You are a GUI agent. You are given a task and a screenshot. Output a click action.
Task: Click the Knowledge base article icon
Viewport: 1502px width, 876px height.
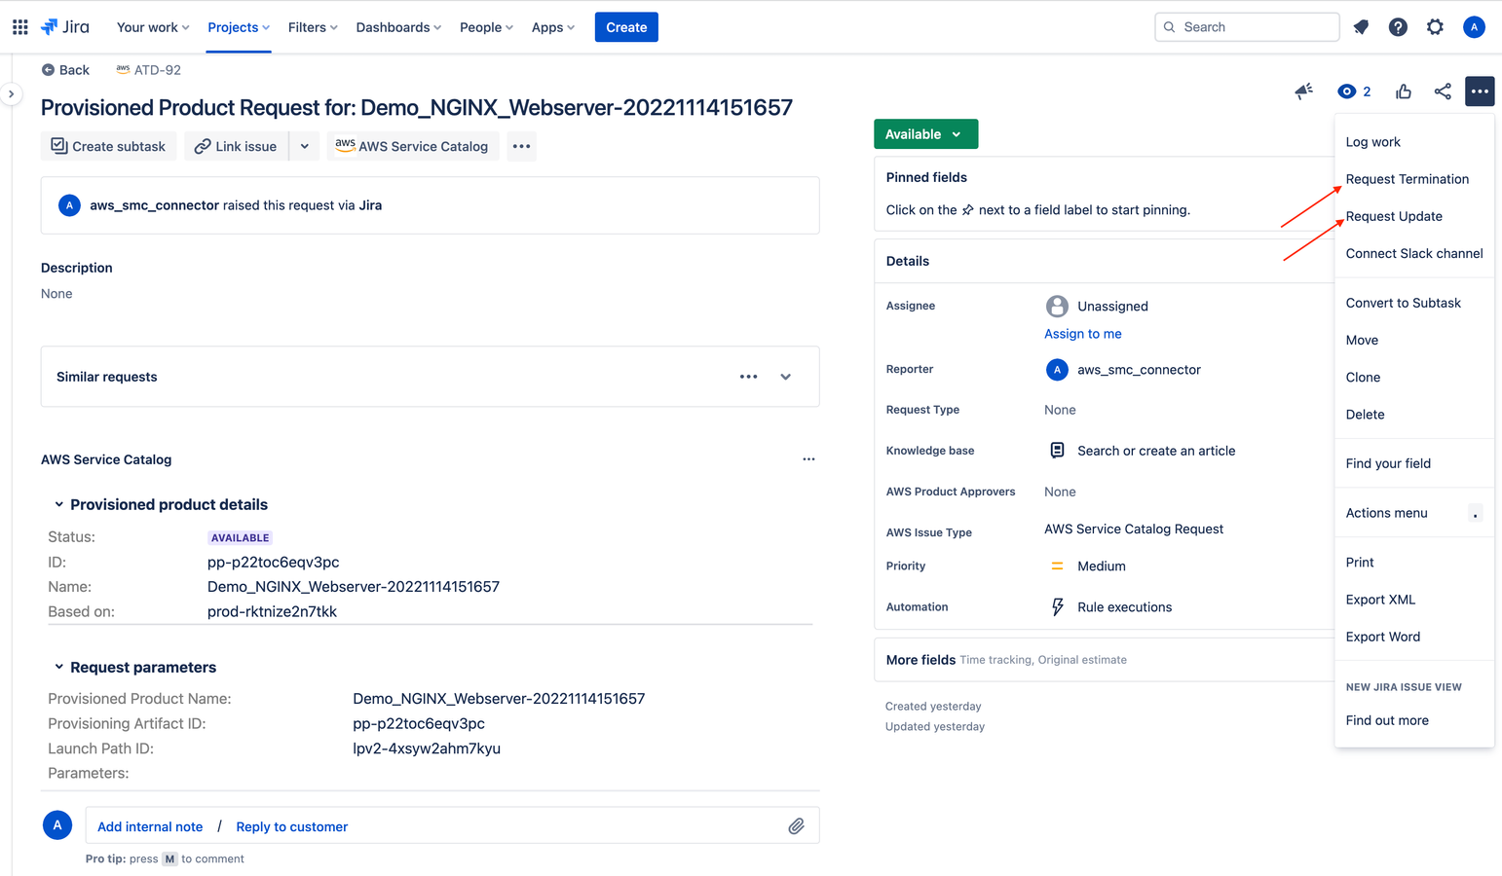pyautogui.click(x=1057, y=450)
